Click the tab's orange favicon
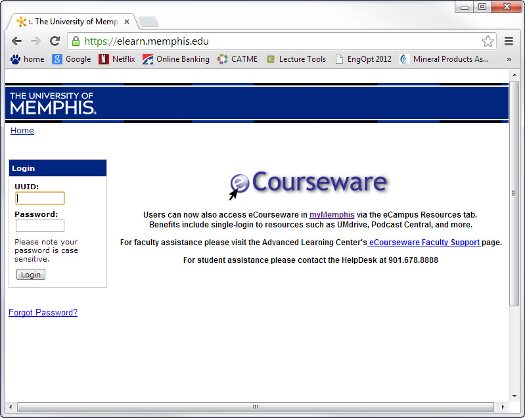The height and width of the screenshot is (418, 525). point(21,22)
